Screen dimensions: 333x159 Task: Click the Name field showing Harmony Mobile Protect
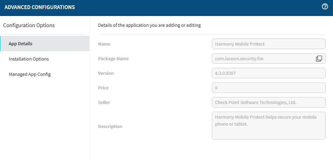click(x=269, y=44)
